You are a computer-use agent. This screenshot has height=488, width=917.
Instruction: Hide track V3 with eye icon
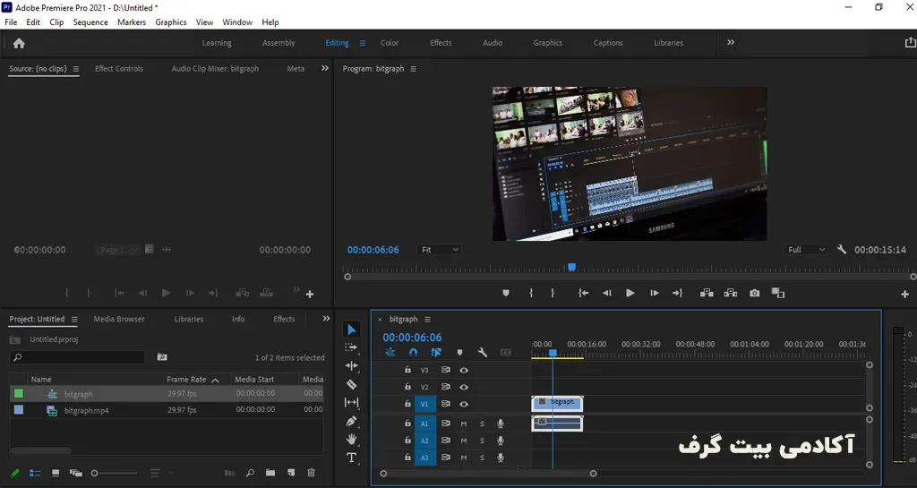[x=464, y=370]
